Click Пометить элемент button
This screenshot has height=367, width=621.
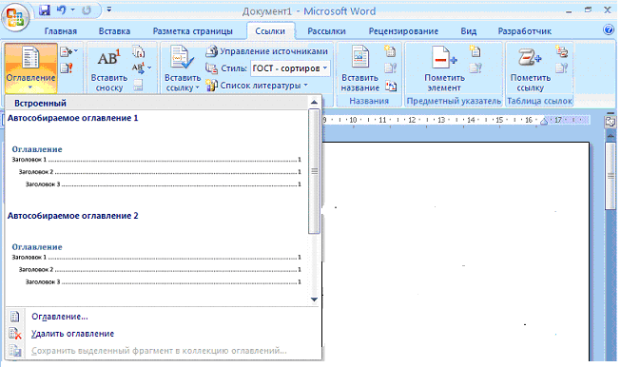pos(444,68)
